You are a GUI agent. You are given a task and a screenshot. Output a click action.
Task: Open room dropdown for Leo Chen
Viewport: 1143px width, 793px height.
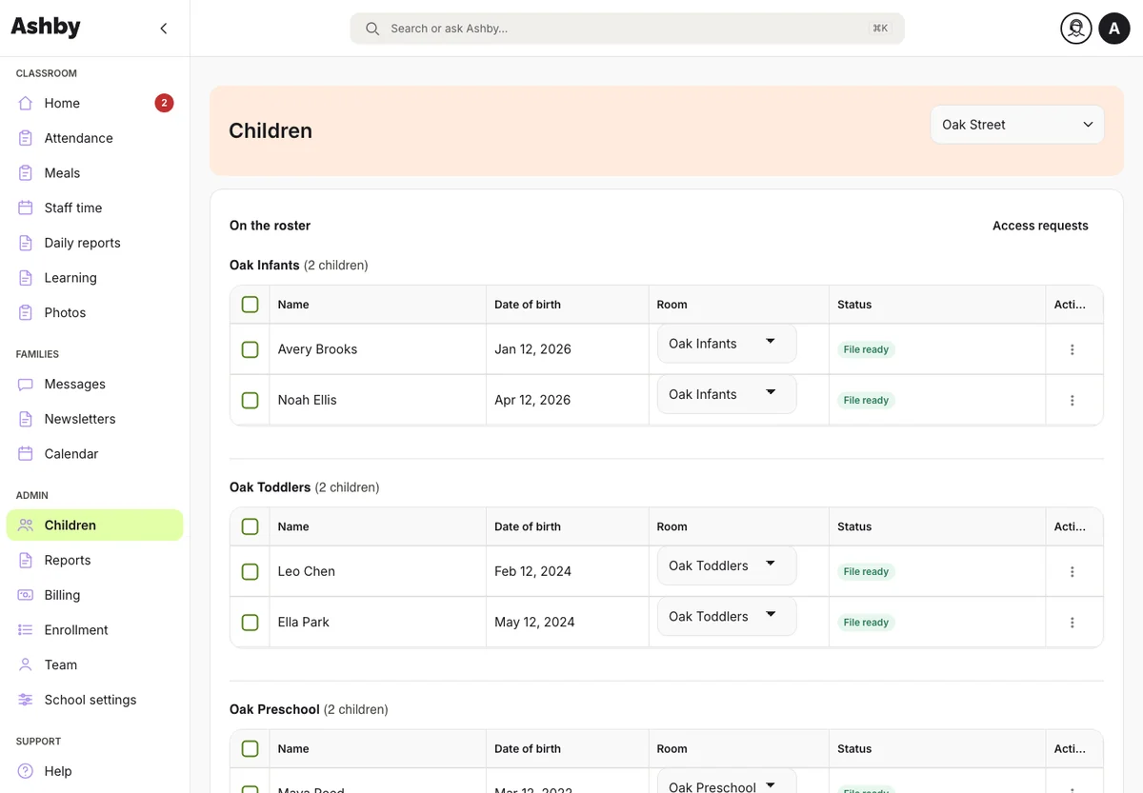click(x=727, y=565)
